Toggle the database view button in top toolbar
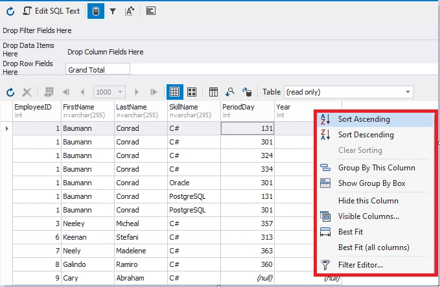 [96, 11]
